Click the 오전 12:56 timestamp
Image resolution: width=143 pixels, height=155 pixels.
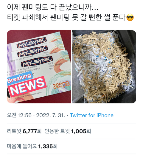(x=19, y=115)
